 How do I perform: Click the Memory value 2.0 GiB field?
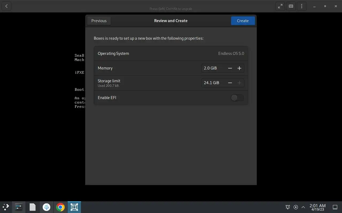(x=213, y=68)
